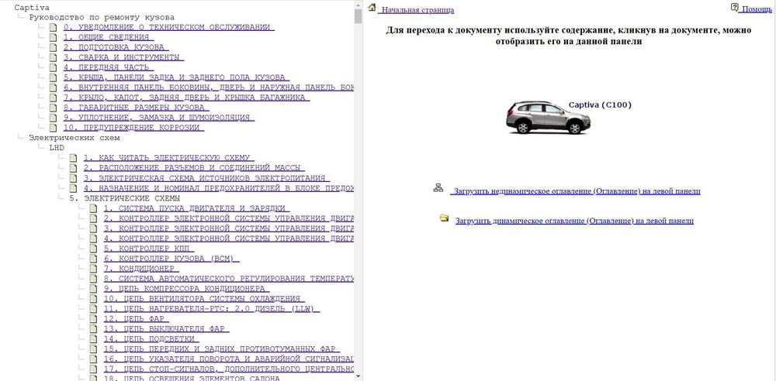Screen dimensions: 776x381
Task: Click document icon next to 14. ЦЕПЬ ПОДСВЕТКИ
Action: (x=93, y=339)
